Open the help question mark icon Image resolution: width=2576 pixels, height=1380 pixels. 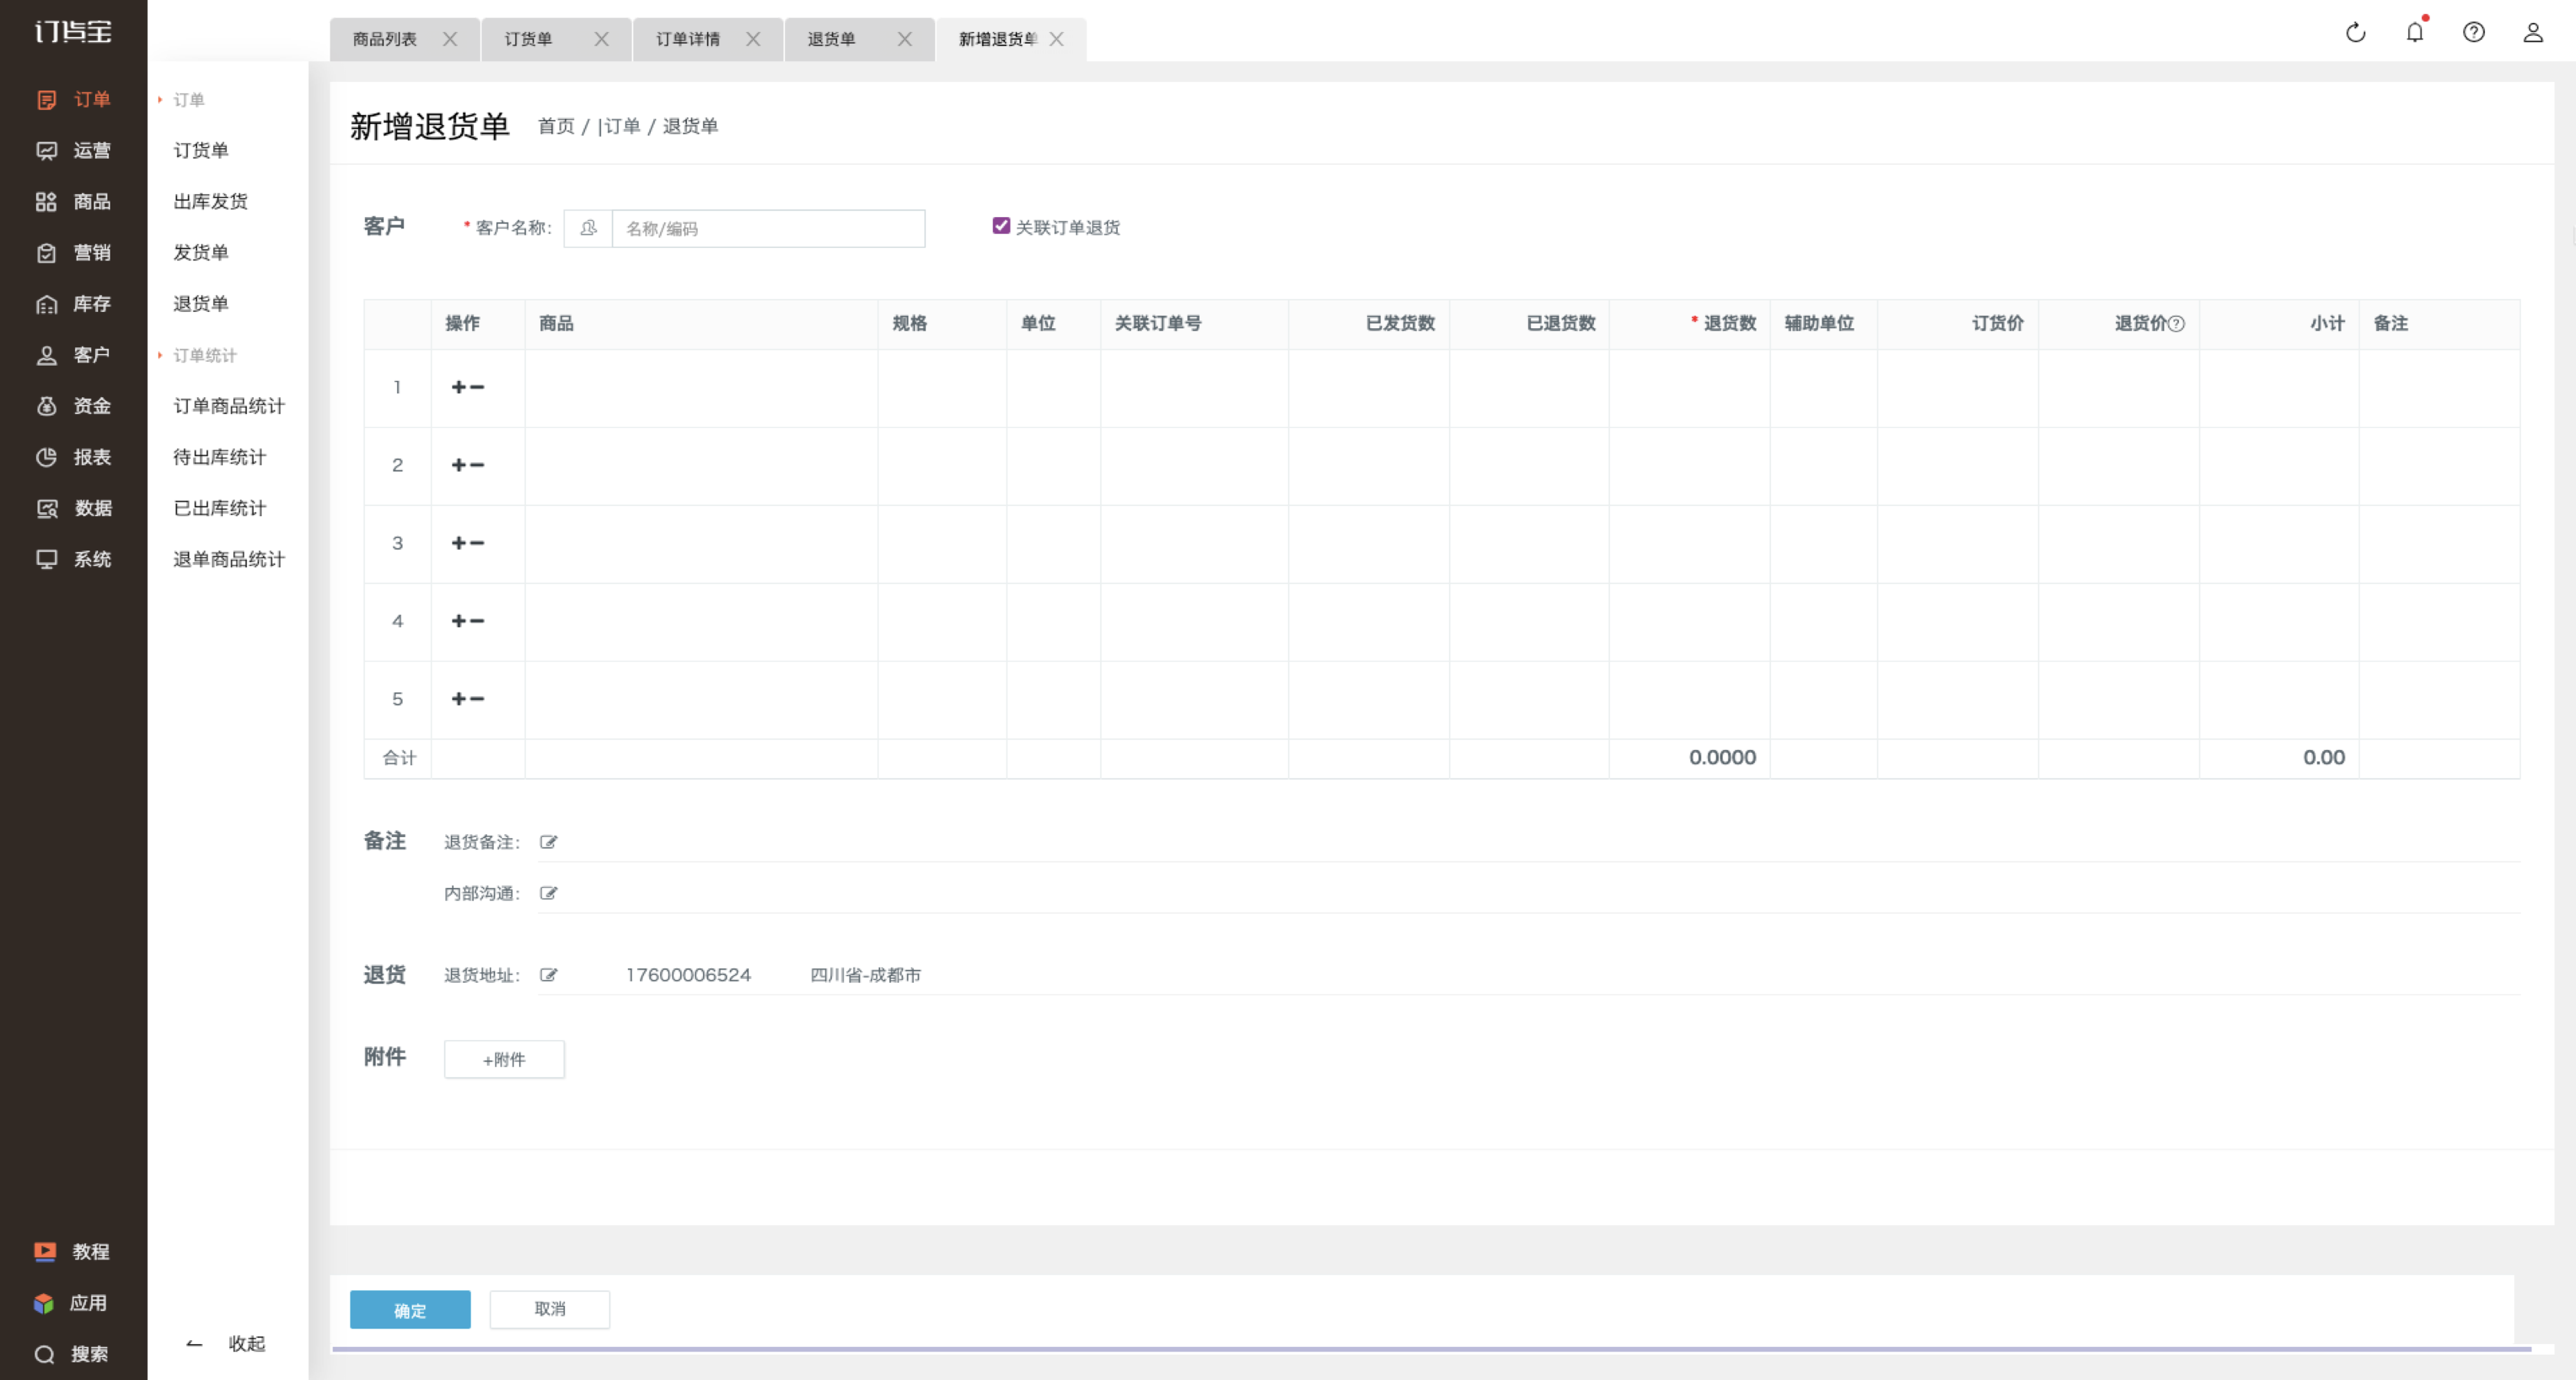(2474, 32)
